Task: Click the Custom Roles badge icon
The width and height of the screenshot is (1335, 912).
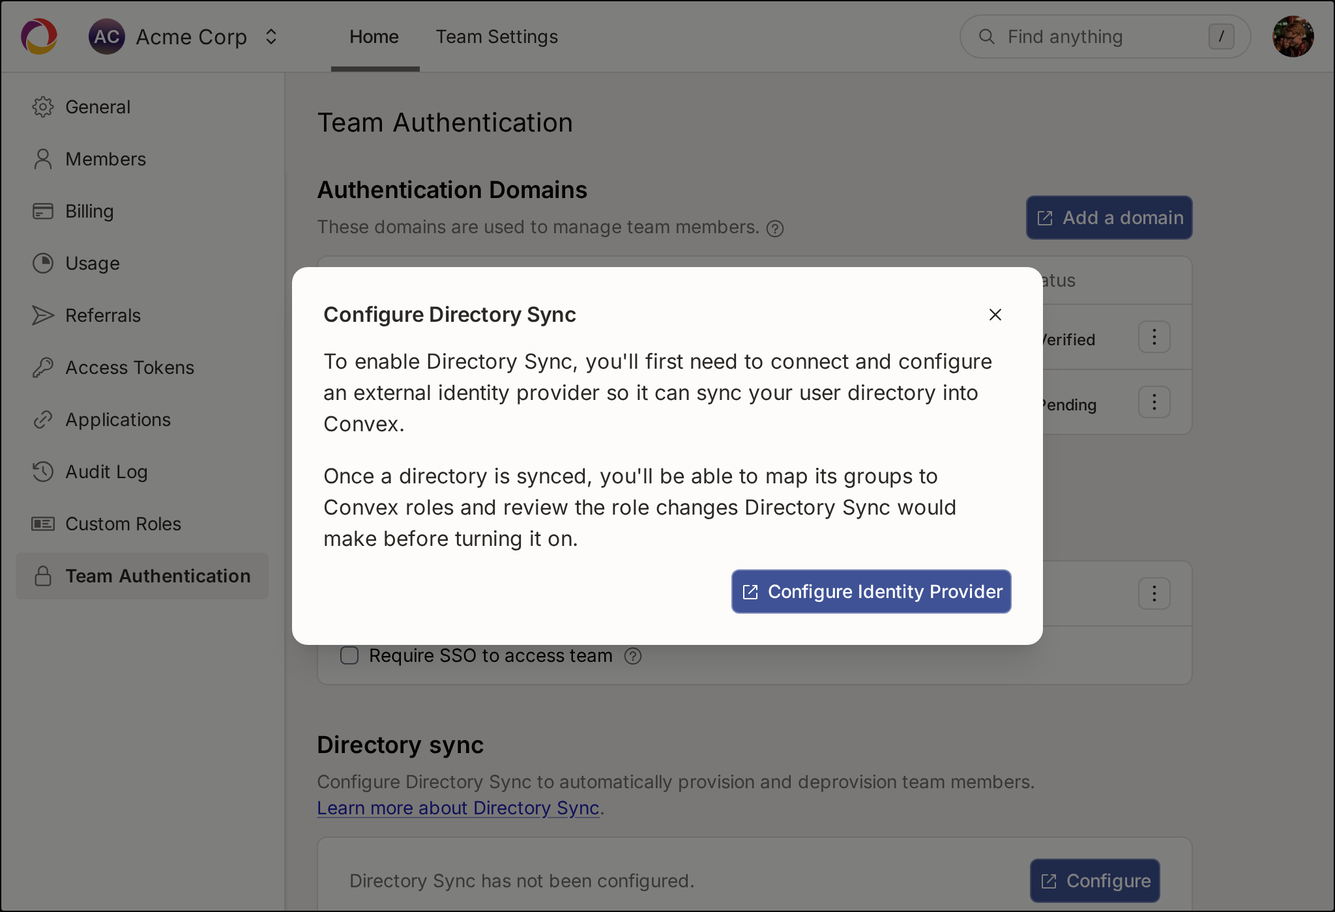Action: click(x=43, y=524)
